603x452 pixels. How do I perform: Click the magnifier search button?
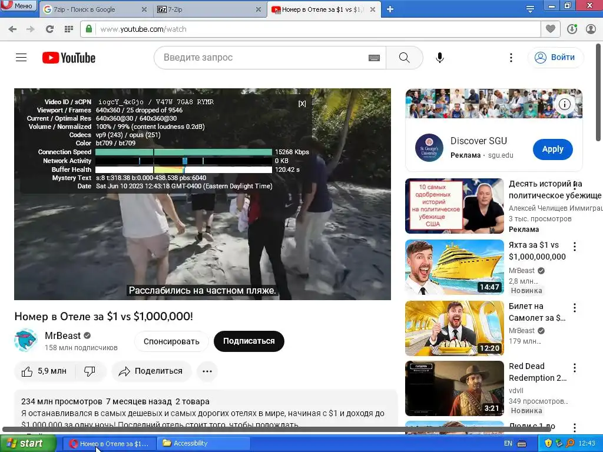pos(405,58)
